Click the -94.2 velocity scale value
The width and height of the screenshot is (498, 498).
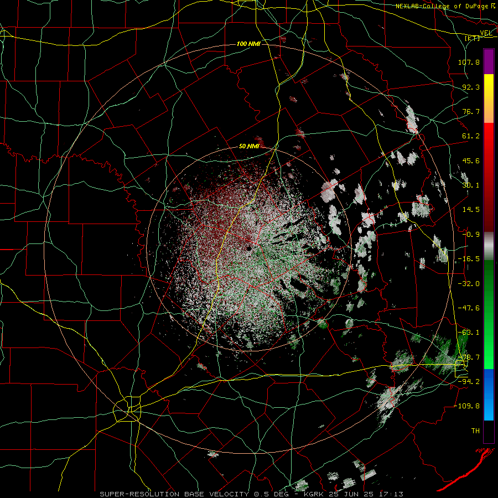coord(469,382)
